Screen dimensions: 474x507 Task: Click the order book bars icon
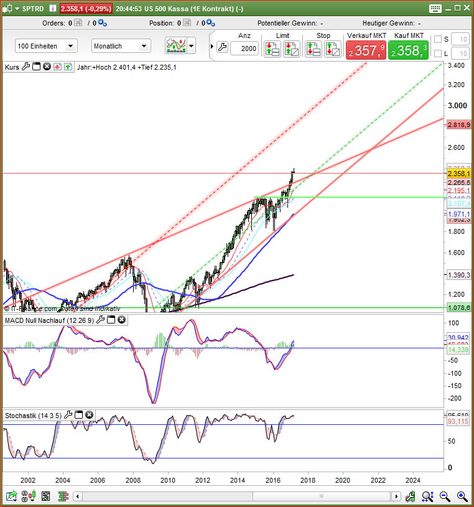pyautogui.click(x=63, y=496)
